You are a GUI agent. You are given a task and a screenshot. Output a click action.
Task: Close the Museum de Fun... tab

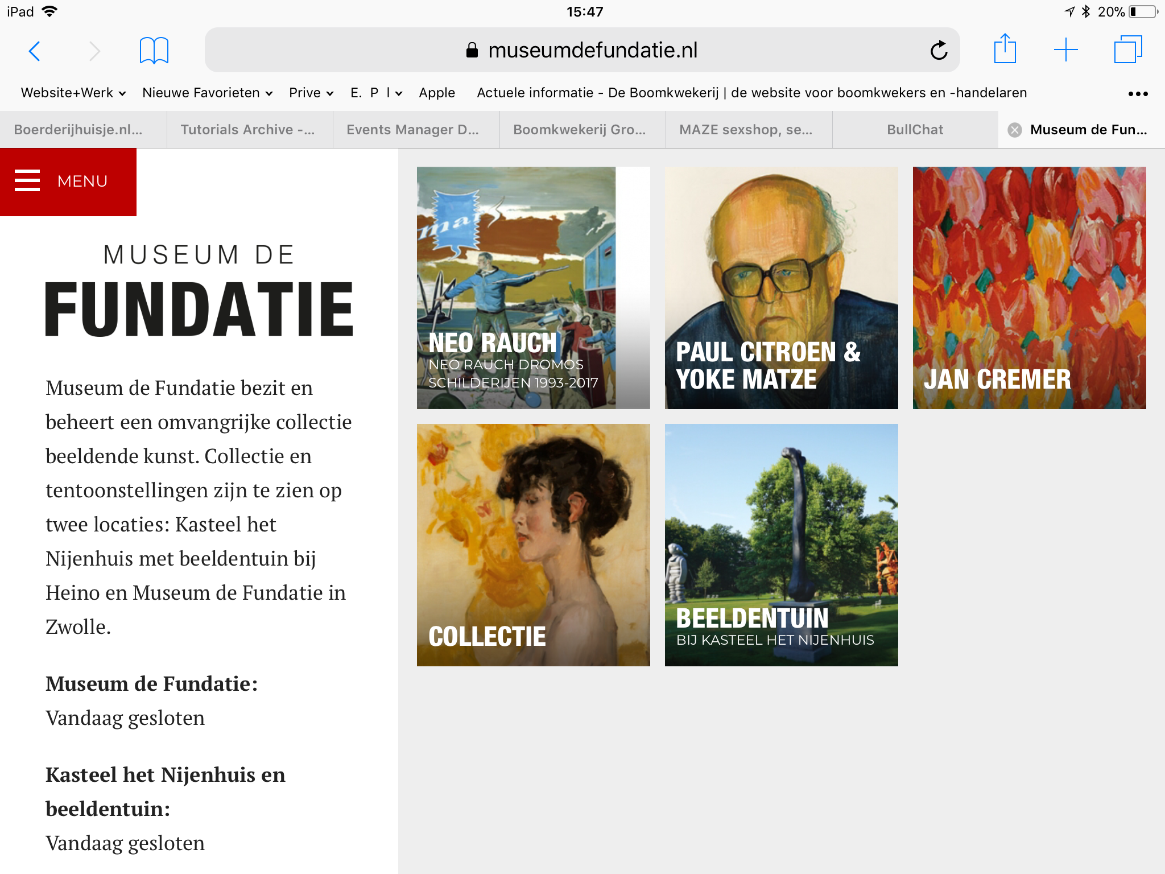tap(1014, 130)
